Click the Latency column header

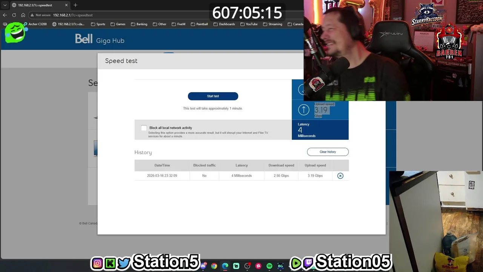pos(241,165)
